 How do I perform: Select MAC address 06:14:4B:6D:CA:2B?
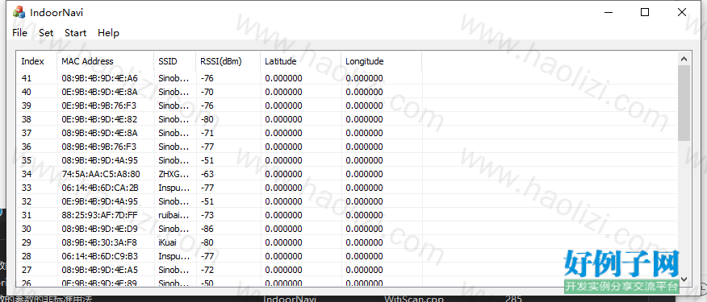(x=99, y=188)
